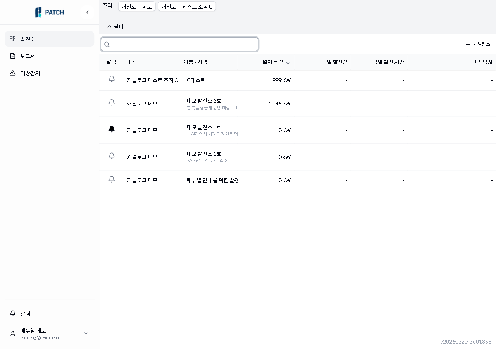The width and height of the screenshot is (496, 349).
Task: Toggle the filled bell on 데모 발전소 1호
Action: pos(112,129)
